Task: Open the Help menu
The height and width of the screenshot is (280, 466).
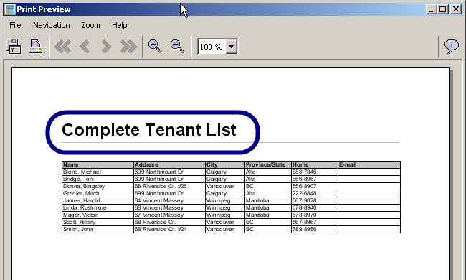Action: pos(120,25)
